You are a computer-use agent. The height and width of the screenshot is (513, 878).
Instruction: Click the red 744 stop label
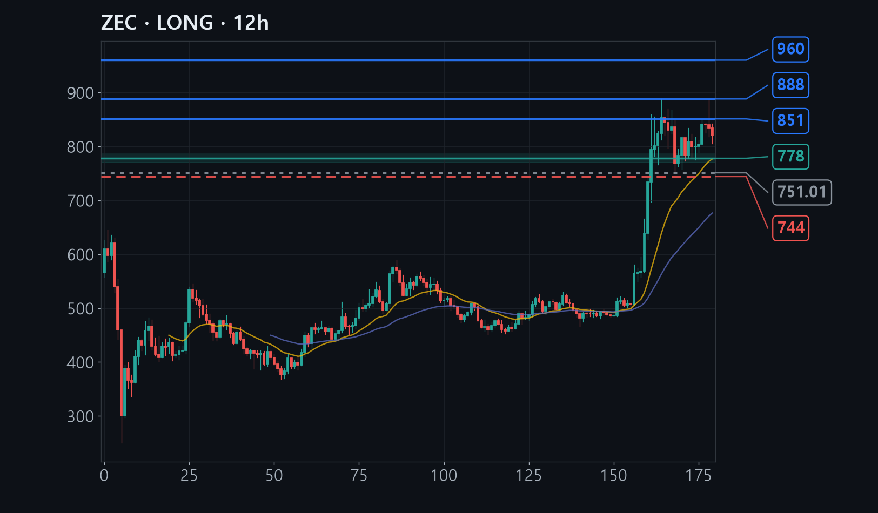coord(790,228)
